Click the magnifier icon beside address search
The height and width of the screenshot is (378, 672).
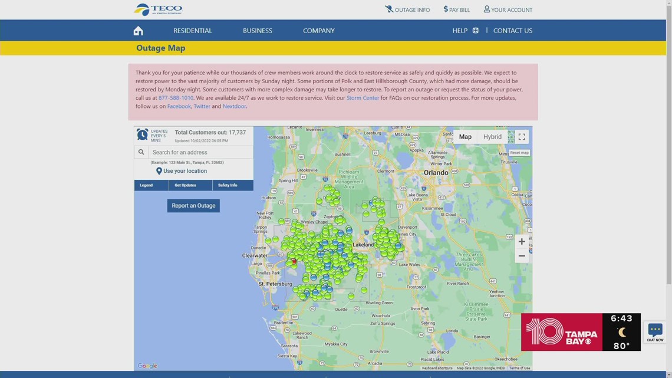[141, 152]
